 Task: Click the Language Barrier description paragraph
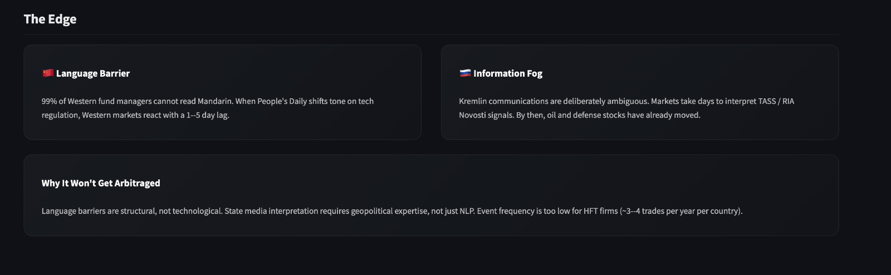207,108
